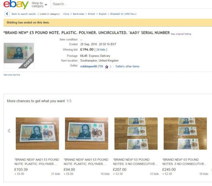View the 24 bids history

101,49
